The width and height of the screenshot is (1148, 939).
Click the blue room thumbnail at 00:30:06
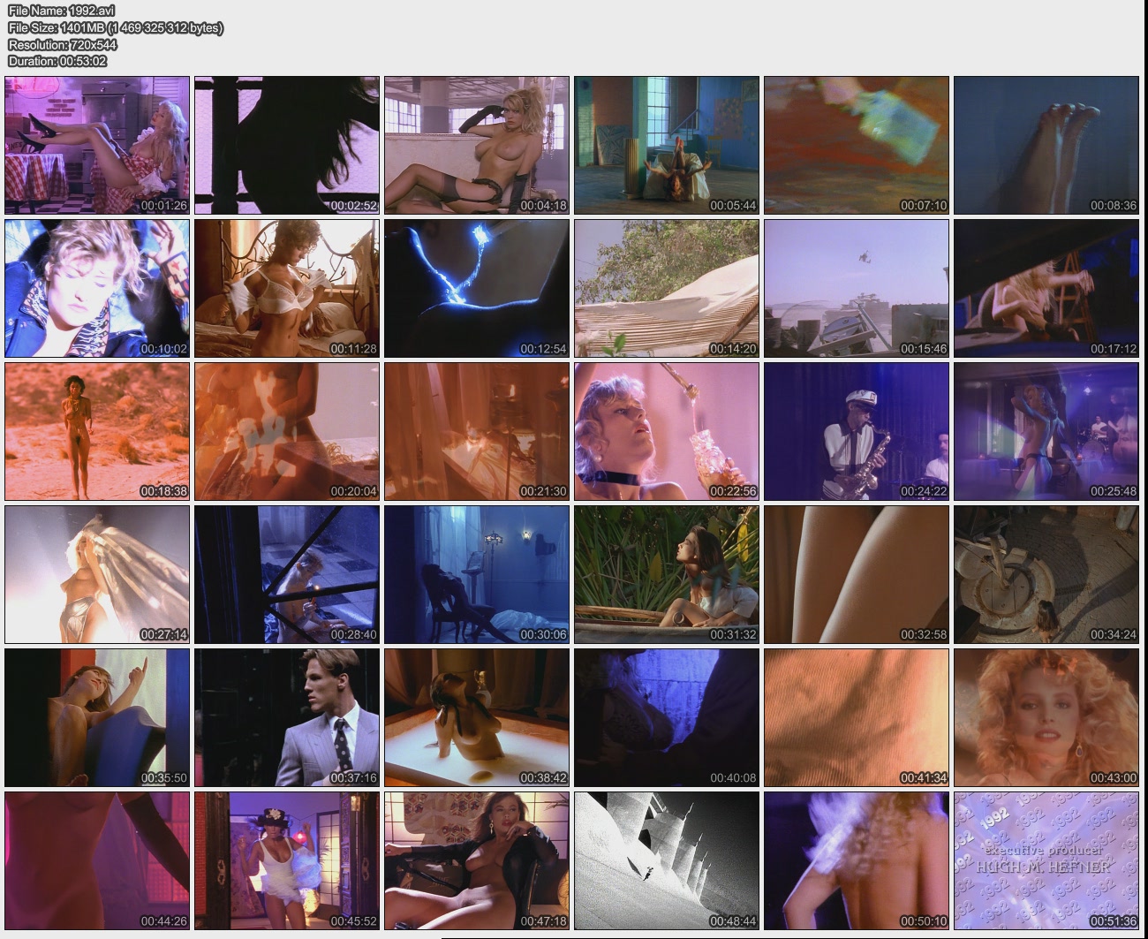coord(476,574)
